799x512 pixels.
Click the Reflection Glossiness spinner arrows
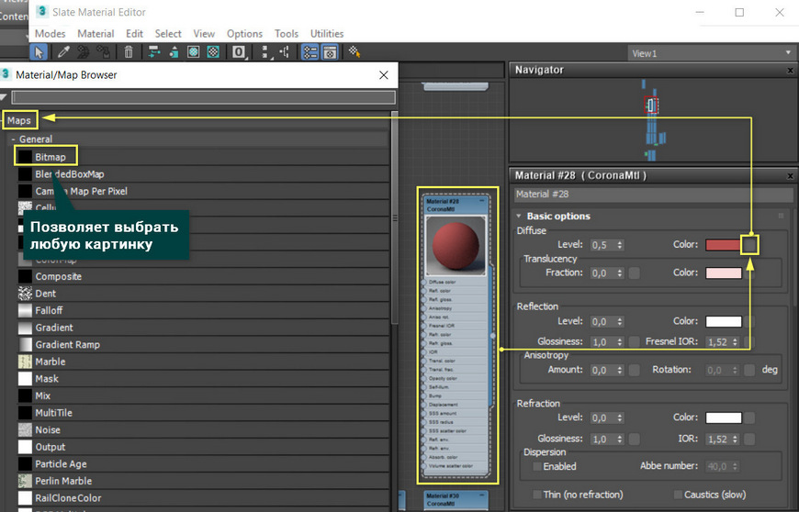point(620,342)
